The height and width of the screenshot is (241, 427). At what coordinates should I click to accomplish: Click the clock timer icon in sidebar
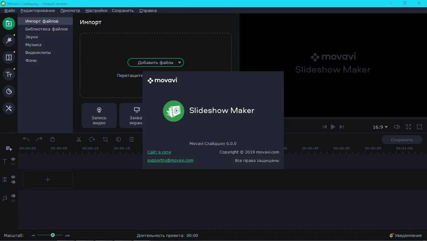pyautogui.click(x=9, y=91)
